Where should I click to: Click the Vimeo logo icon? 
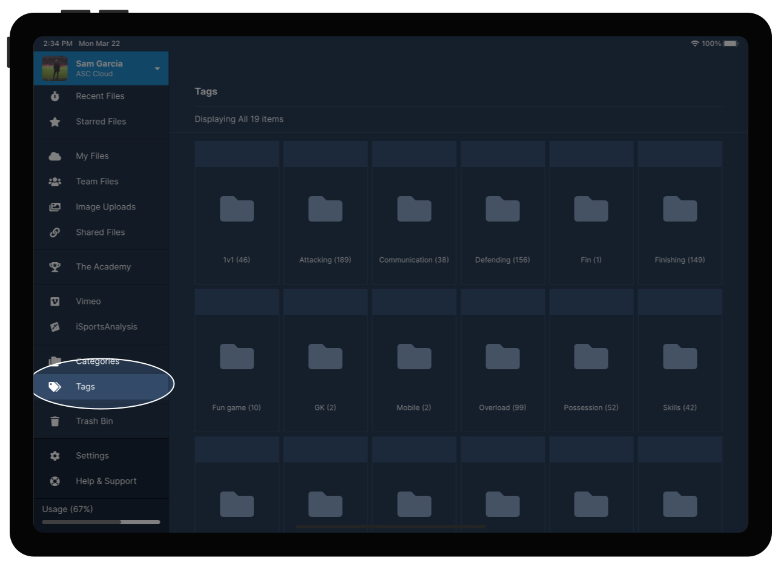point(55,301)
